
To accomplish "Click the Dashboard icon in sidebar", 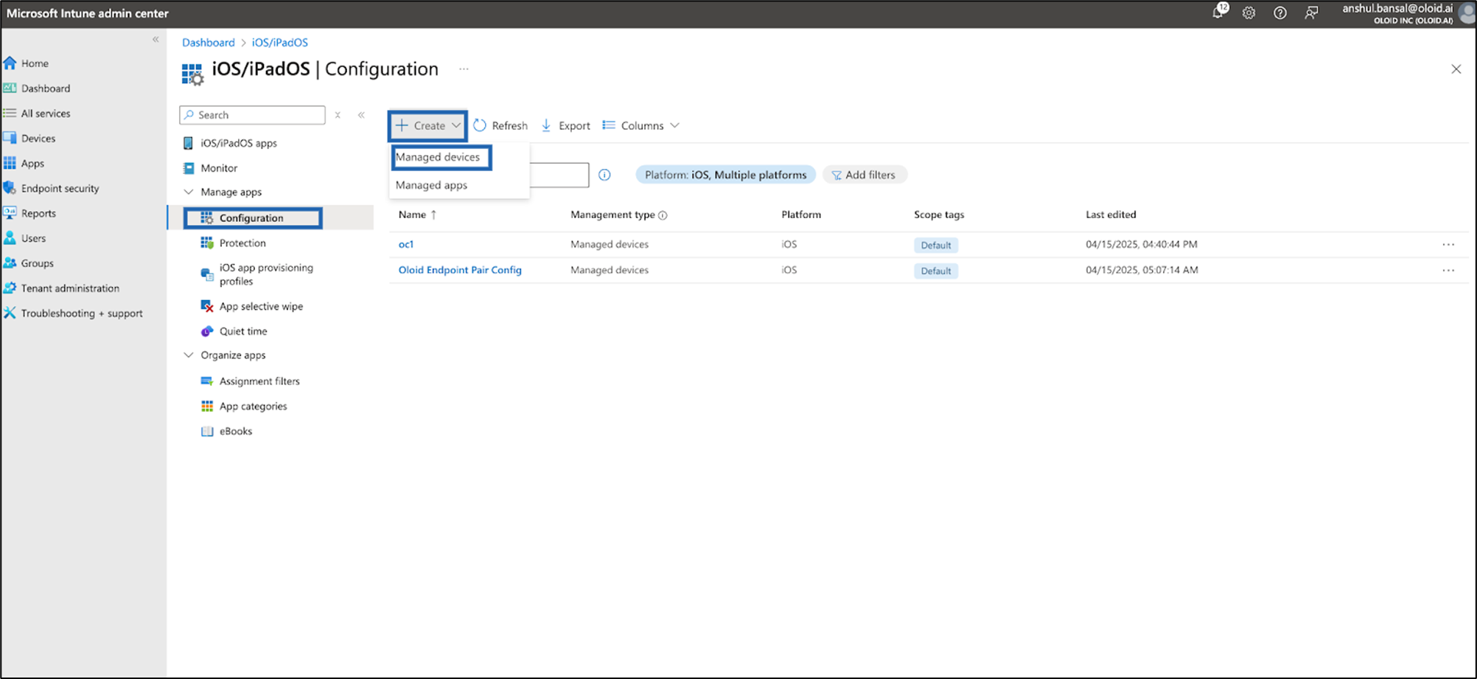I will tap(10, 88).
